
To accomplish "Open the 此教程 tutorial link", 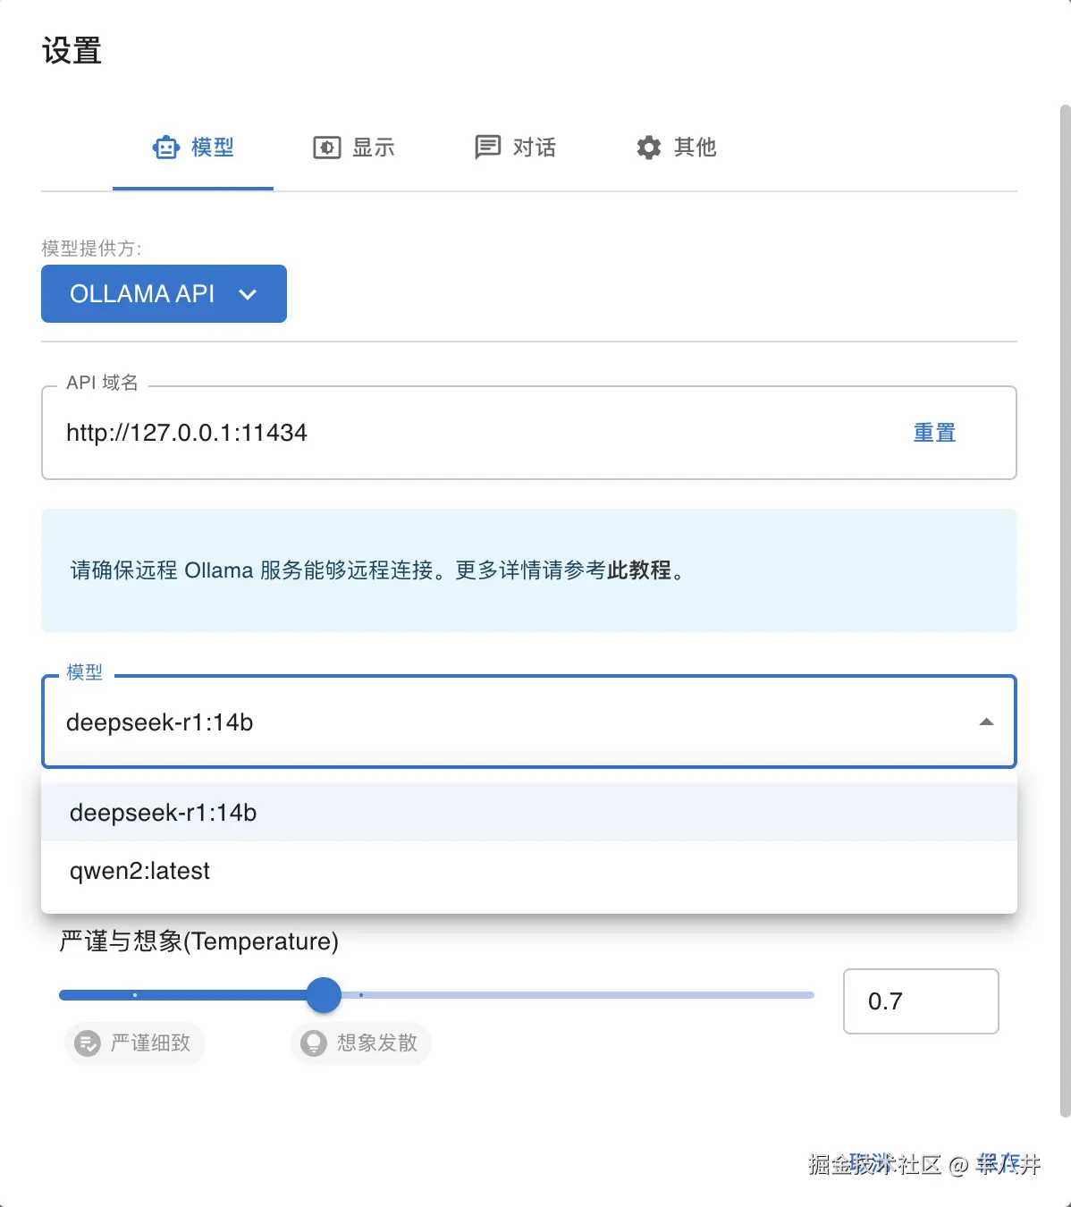I will pos(639,570).
